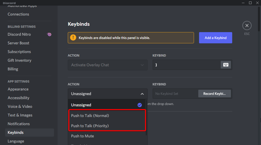Select Keybinds in the sidebar
Image resolution: width=261 pixels, height=145 pixels.
tap(30, 133)
